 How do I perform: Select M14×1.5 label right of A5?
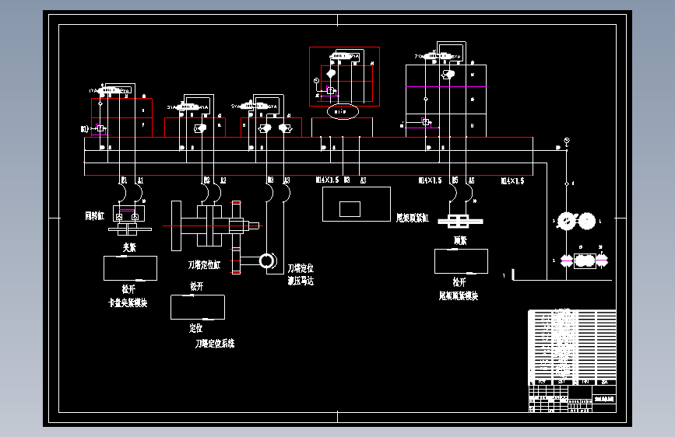(513, 180)
